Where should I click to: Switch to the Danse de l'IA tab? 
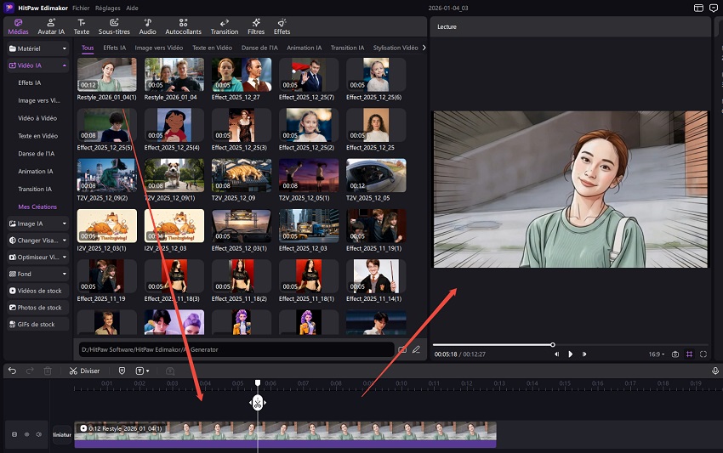[x=259, y=48]
